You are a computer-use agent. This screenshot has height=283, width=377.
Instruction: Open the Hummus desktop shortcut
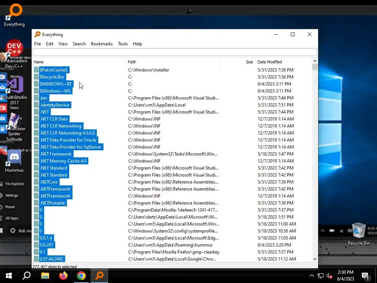click(x=14, y=161)
